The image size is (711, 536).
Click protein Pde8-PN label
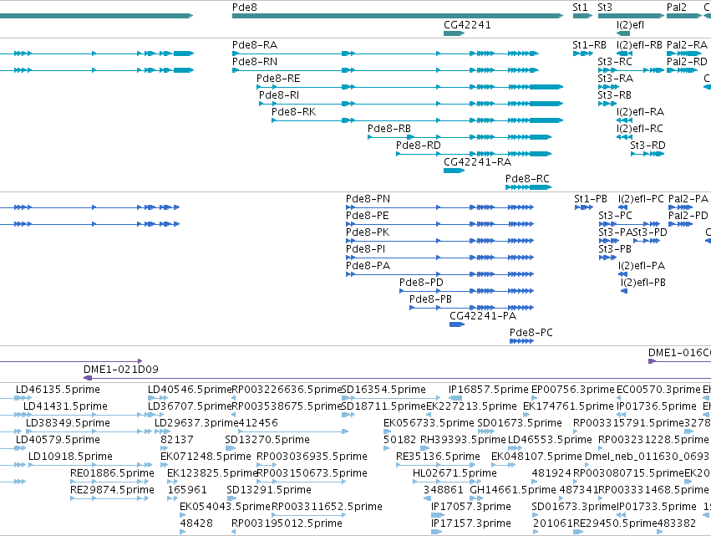(368, 199)
